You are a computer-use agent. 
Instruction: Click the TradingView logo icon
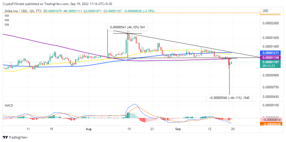point(5,137)
